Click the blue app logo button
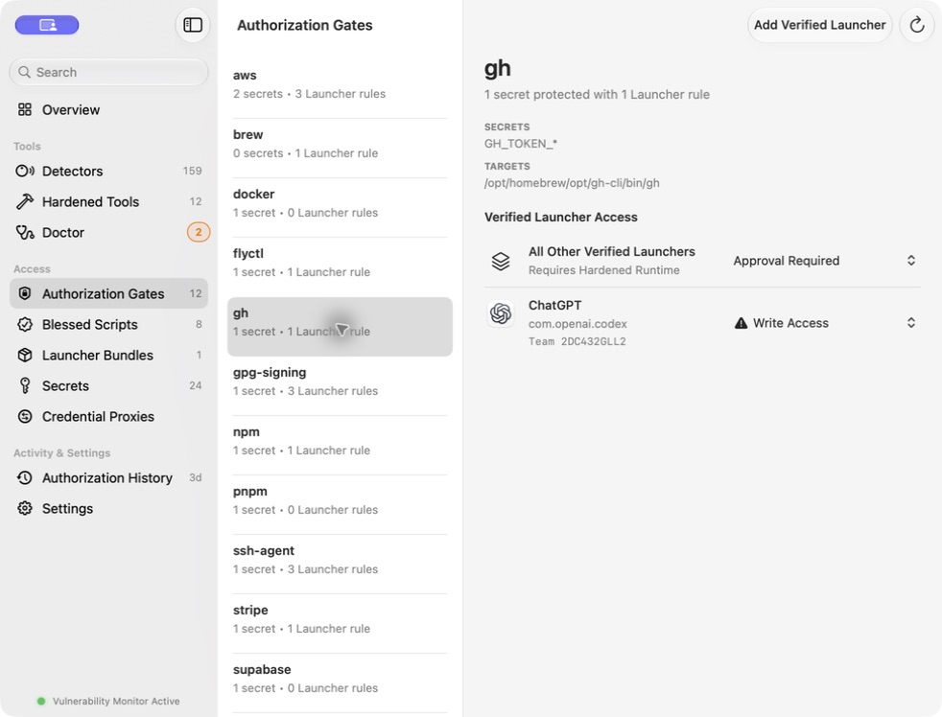Image resolution: width=942 pixels, height=717 pixels. tap(47, 25)
